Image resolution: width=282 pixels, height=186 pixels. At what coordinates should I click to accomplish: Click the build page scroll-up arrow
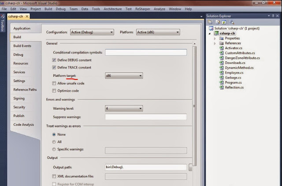pyautogui.click(x=194, y=44)
